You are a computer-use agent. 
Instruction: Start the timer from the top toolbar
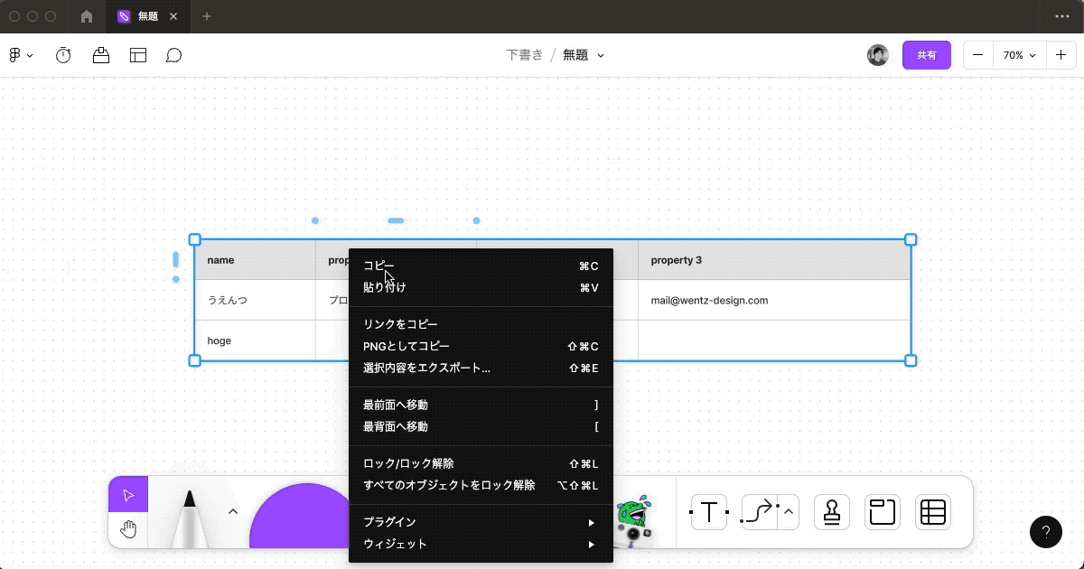tap(62, 55)
